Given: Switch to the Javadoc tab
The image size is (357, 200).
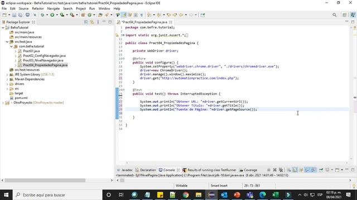Looking at the screenshot, I should coord(124,170).
